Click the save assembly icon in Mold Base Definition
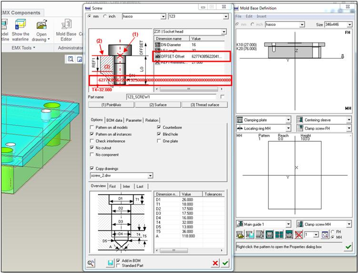The width and height of the screenshot is (358, 273). [x=250, y=234]
